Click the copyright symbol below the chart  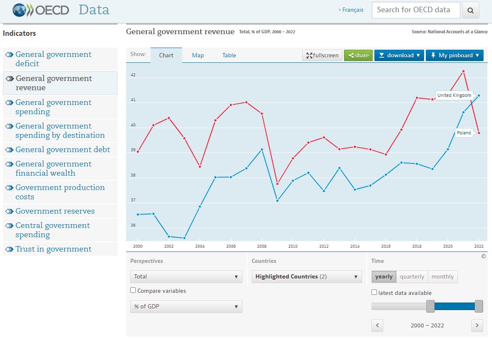[484, 256]
